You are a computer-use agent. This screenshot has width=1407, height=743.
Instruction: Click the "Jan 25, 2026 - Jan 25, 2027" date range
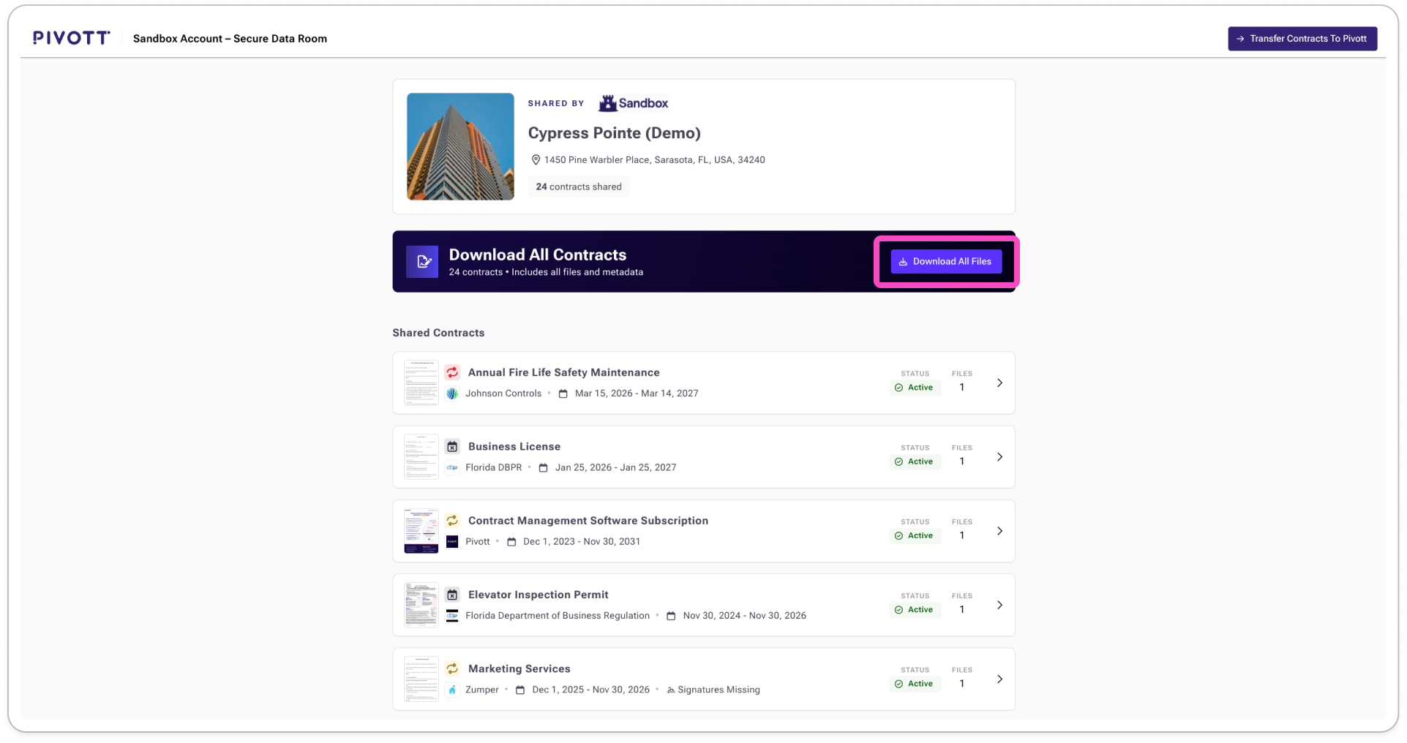616,467
